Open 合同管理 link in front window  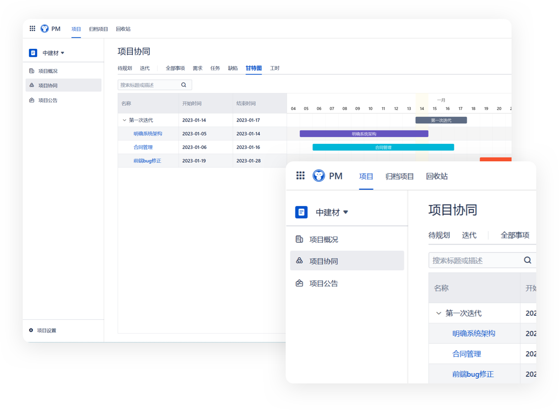(x=466, y=354)
